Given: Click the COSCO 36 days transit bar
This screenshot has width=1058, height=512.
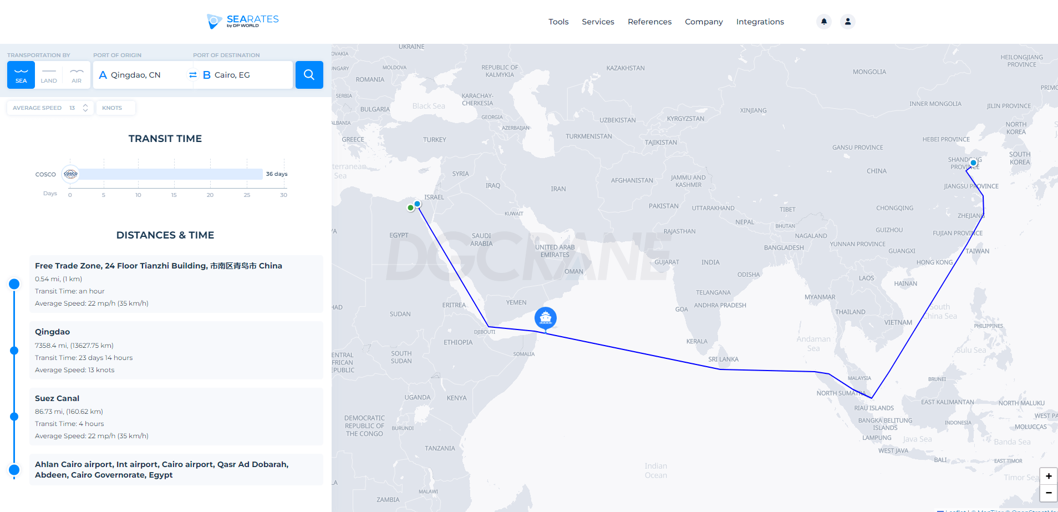Looking at the screenshot, I should [171, 174].
